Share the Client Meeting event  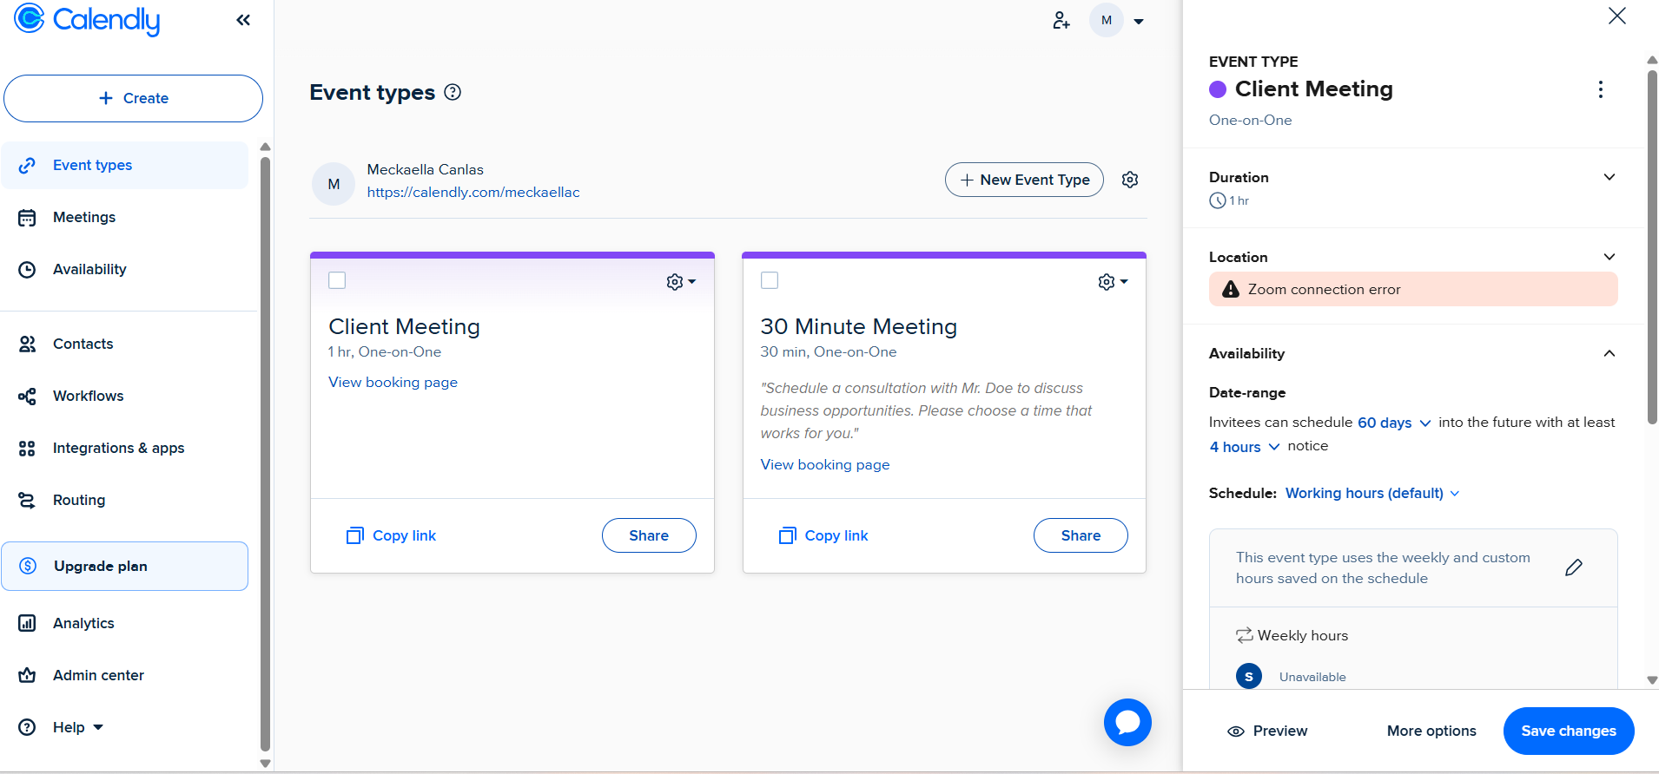(x=649, y=535)
